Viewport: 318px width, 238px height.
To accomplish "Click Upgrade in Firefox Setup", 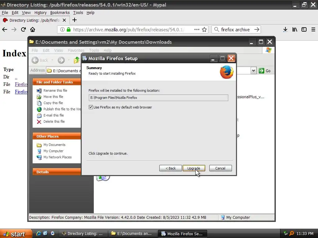I will tap(194, 168).
